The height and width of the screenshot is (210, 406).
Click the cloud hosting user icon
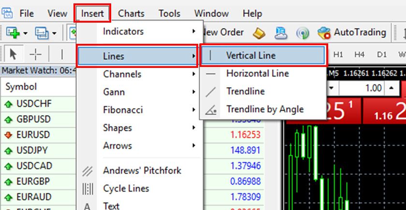281,33
